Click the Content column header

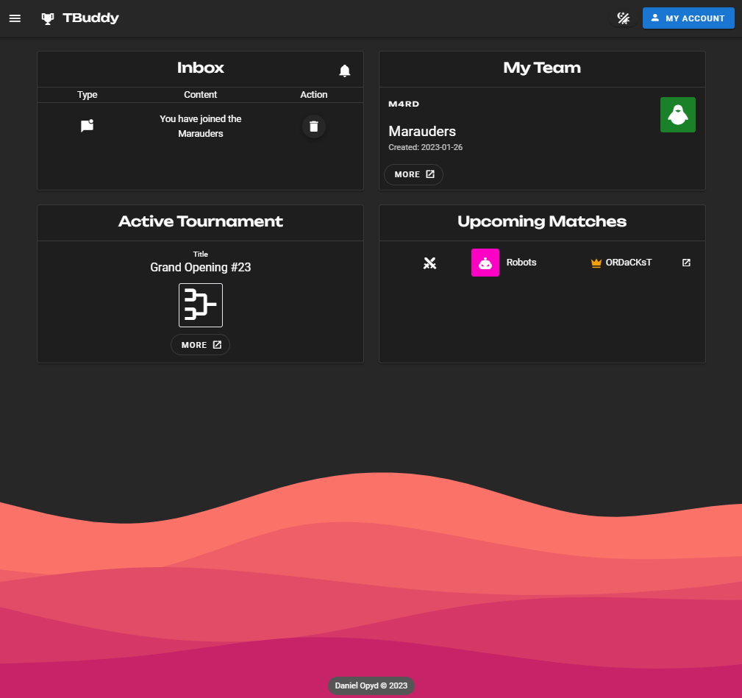(x=201, y=95)
